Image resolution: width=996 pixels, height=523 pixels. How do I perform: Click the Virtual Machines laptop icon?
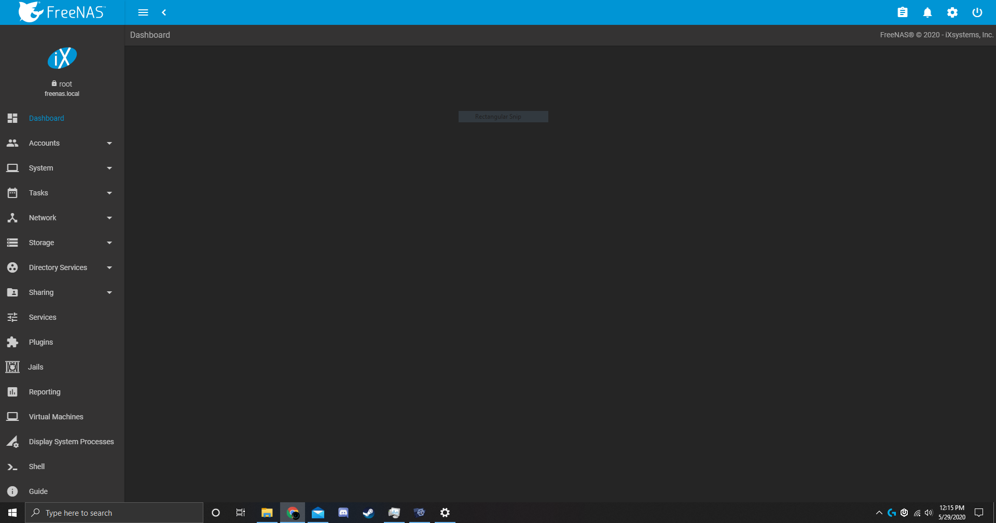pyautogui.click(x=12, y=417)
